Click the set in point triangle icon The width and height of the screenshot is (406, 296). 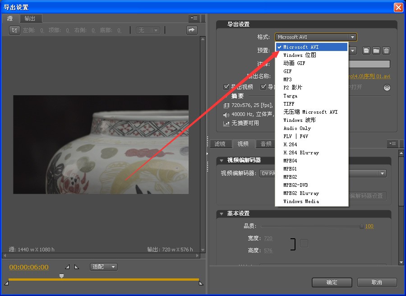68,267
